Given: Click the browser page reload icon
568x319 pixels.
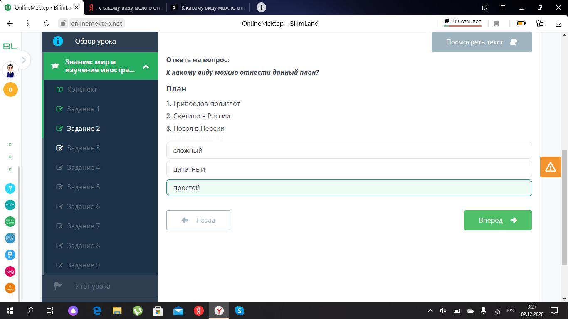Looking at the screenshot, I should point(46,24).
